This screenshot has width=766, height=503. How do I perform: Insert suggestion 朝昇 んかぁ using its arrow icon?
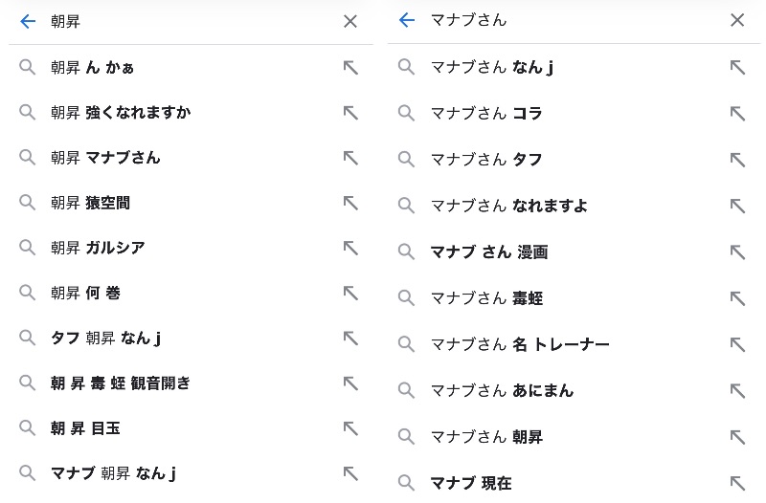[350, 67]
